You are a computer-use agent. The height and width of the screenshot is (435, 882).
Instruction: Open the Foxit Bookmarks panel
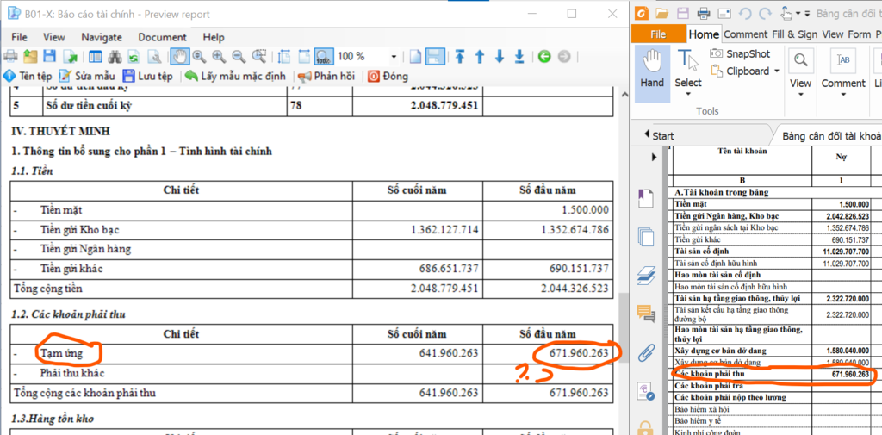pyautogui.click(x=647, y=199)
